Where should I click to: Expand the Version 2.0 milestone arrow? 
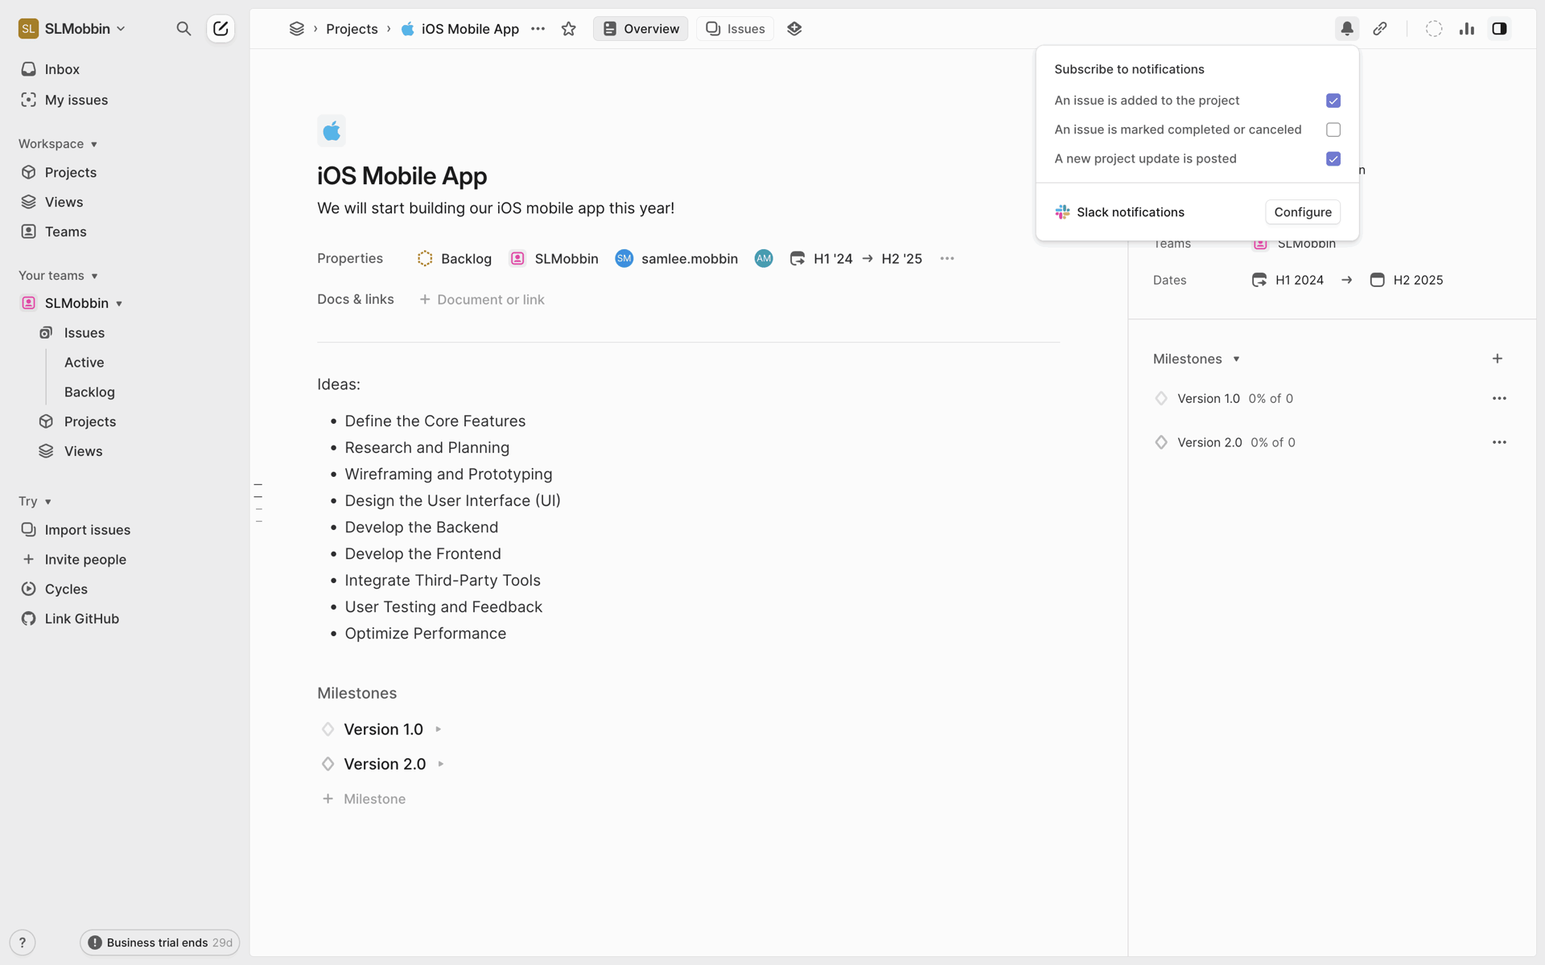(x=441, y=764)
